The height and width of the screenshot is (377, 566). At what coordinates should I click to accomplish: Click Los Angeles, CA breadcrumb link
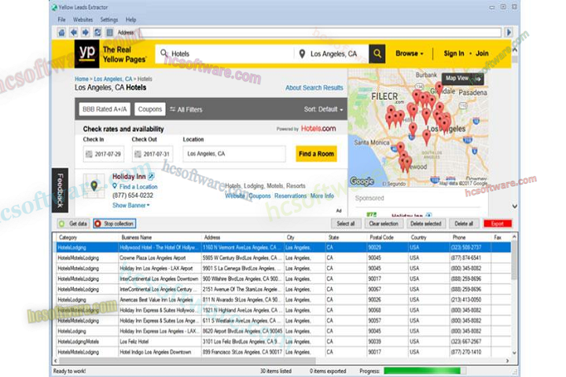[x=113, y=79]
